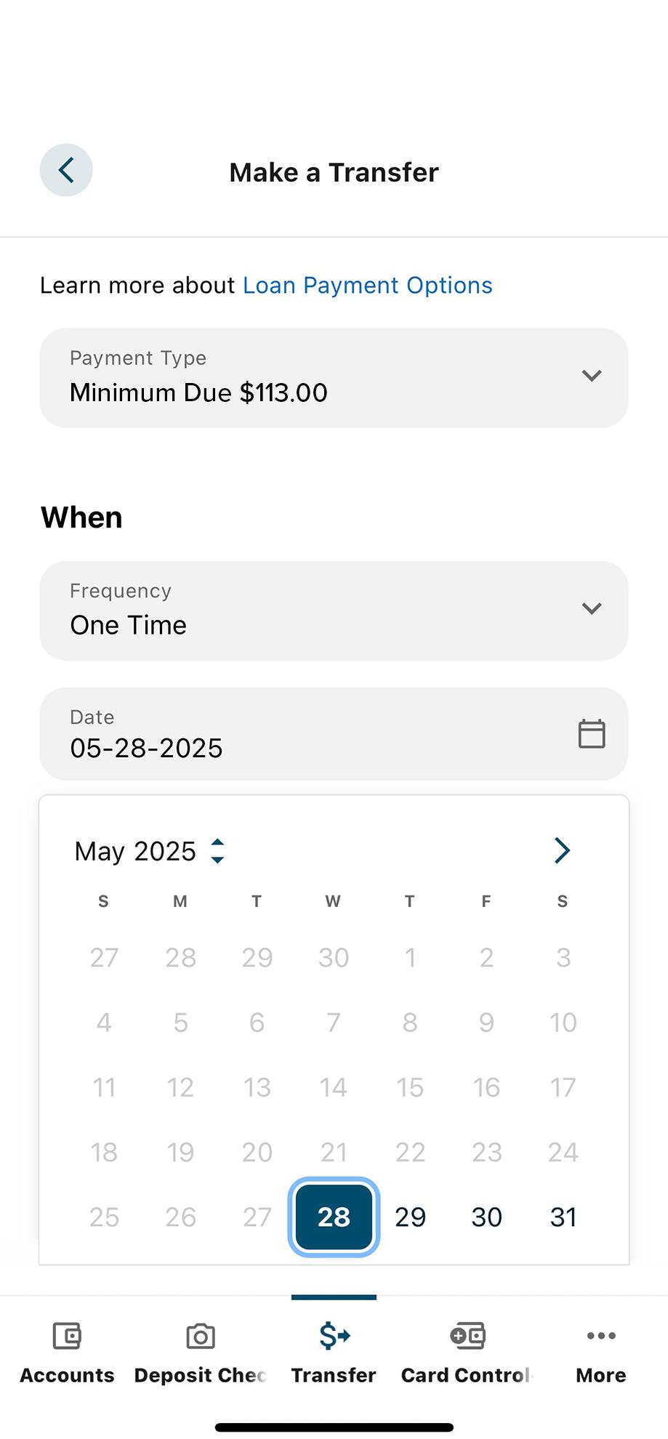The width and height of the screenshot is (668, 1439).
Task: Open the Accounts wallet icon
Action: coord(67,1336)
